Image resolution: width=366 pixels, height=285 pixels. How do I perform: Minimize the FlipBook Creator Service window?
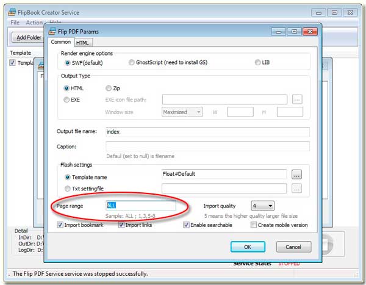(318, 13)
